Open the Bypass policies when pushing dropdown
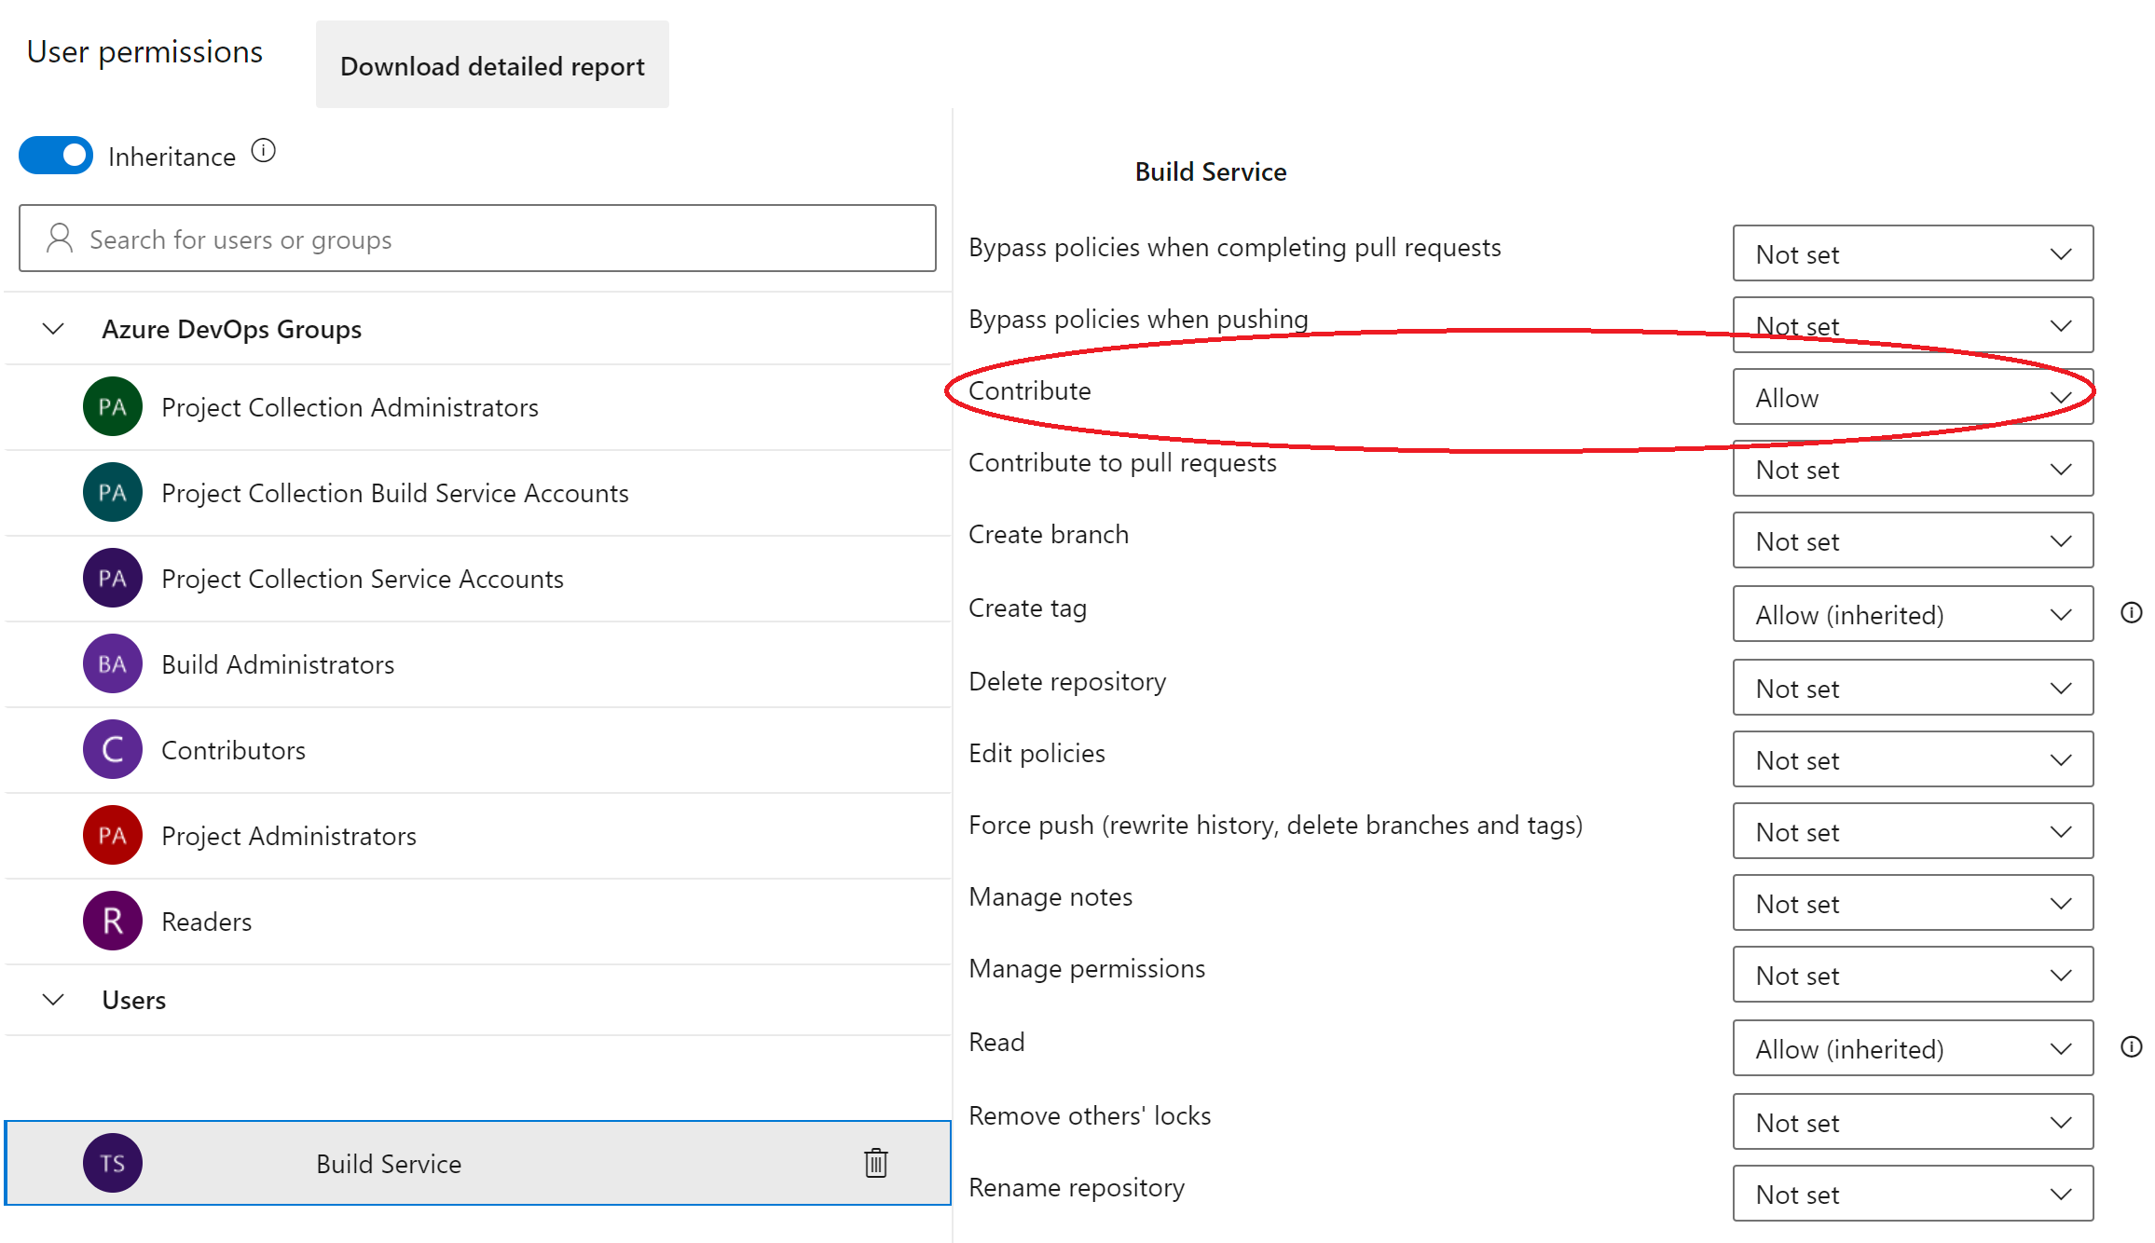Screen dimensions: 2155x1243 [x=1913, y=325]
